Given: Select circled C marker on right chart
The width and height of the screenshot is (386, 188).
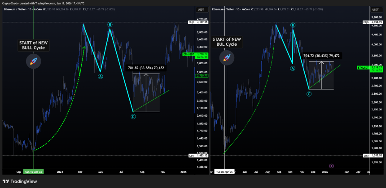Looking at the screenshot, I should [309, 94].
